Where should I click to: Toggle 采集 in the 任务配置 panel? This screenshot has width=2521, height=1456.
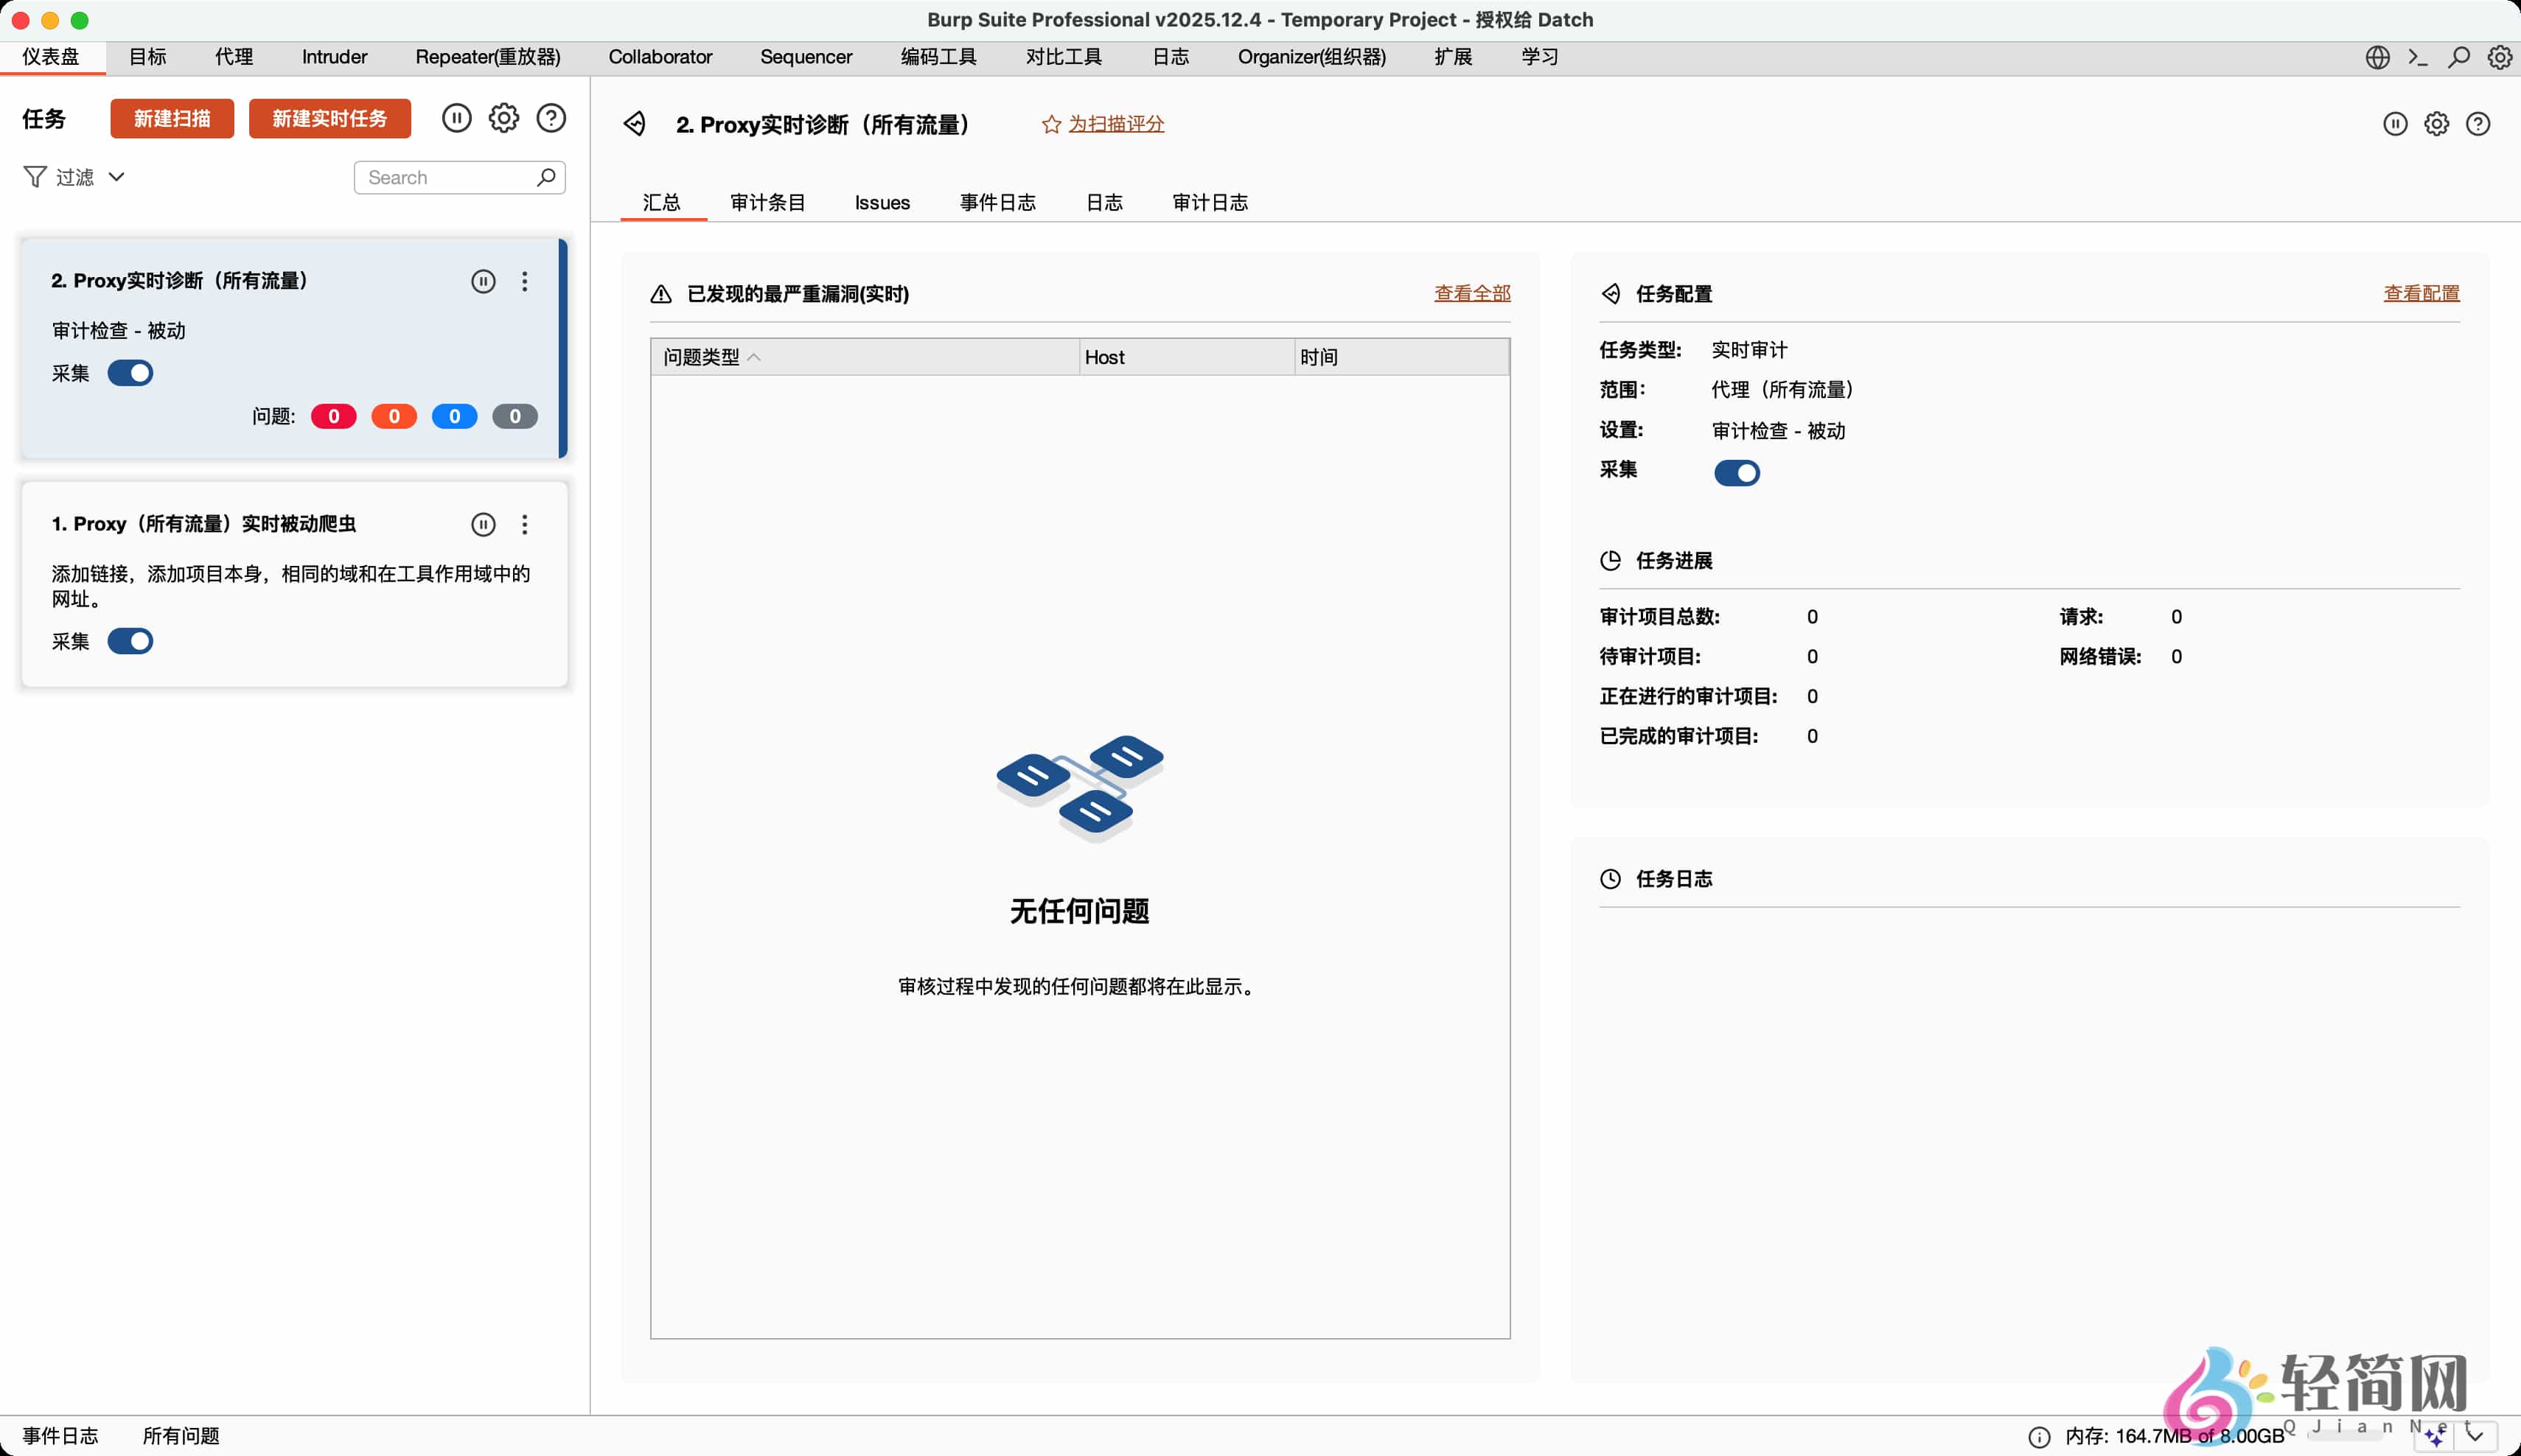[1737, 473]
